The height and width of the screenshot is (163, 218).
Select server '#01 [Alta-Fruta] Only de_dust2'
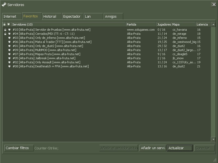pos(107,46)
